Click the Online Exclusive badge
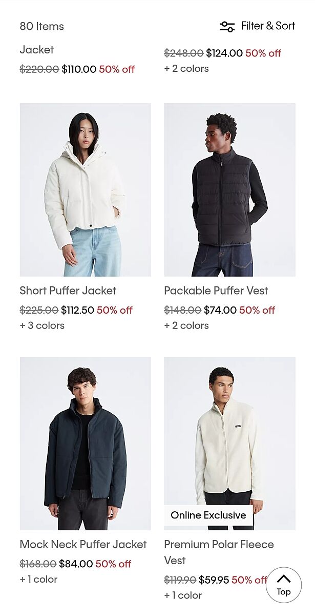The height and width of the screenshot is (616, 315). [208, 515]
